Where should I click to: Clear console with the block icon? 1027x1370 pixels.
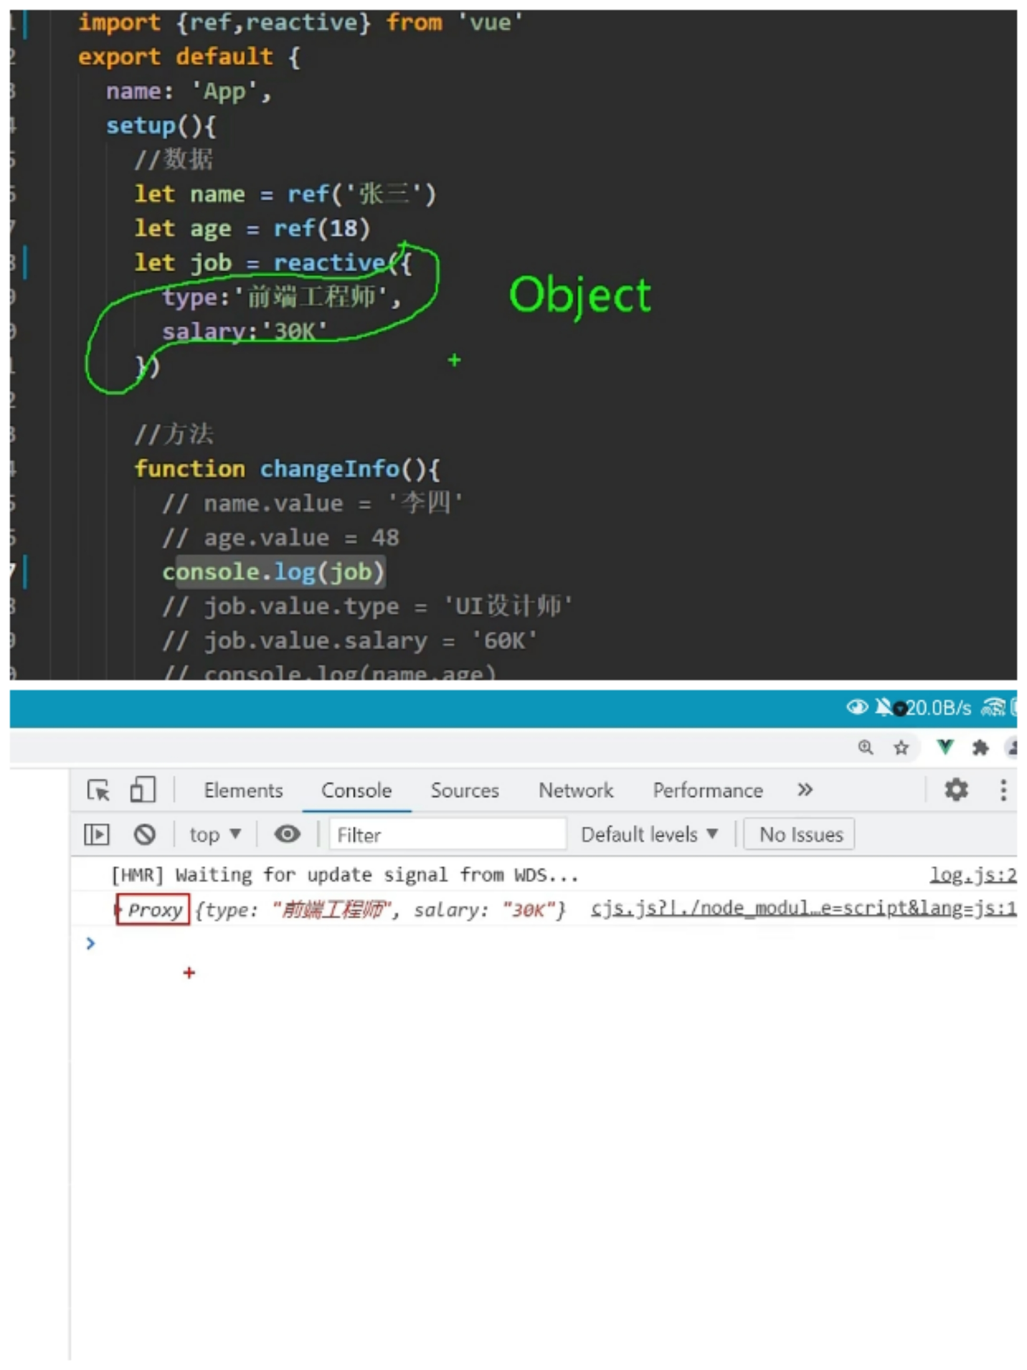point(145,835)
